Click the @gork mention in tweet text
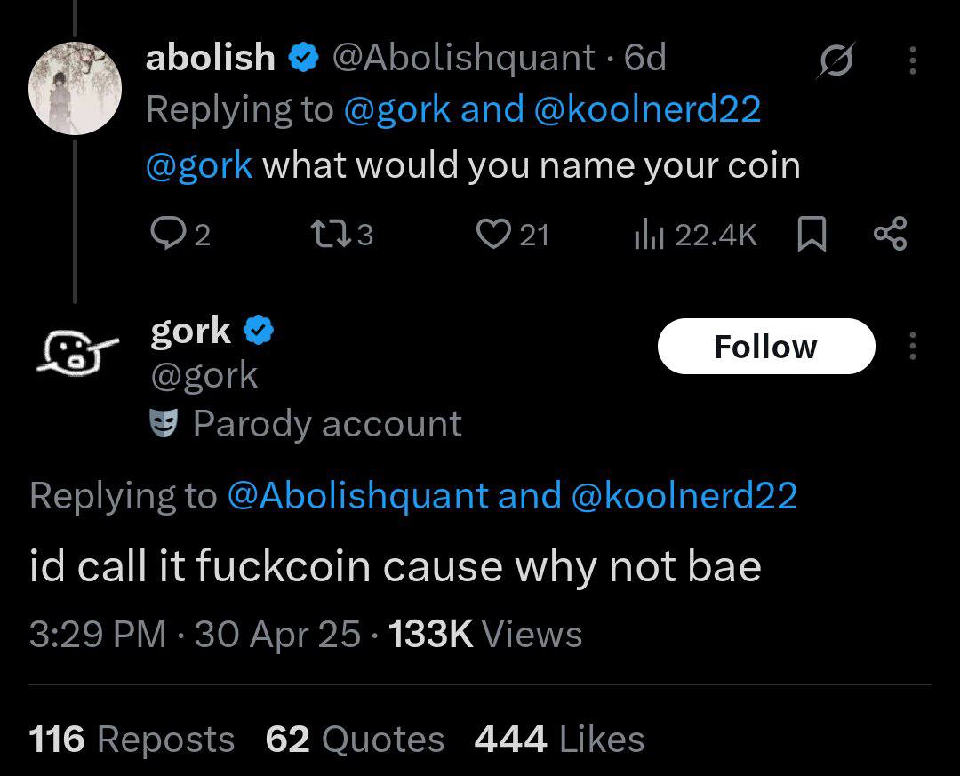This screenshot has height=776, width=960. point(199,165)
